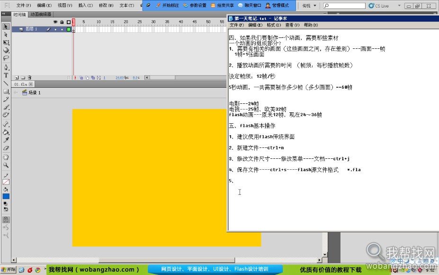Image resolution: width=439 pixels, height=275 pixels.
Task: Click the 管理模式 button
Action: point(277,5)
